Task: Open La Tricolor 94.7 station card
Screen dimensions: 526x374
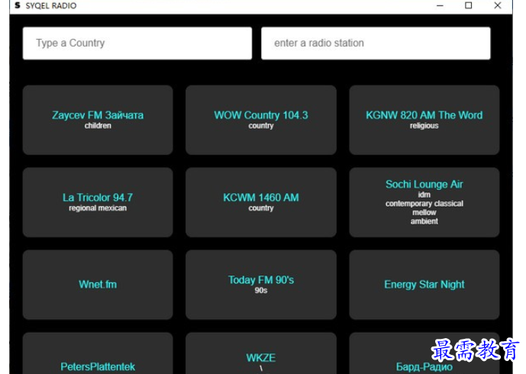Action: [98, 202]
